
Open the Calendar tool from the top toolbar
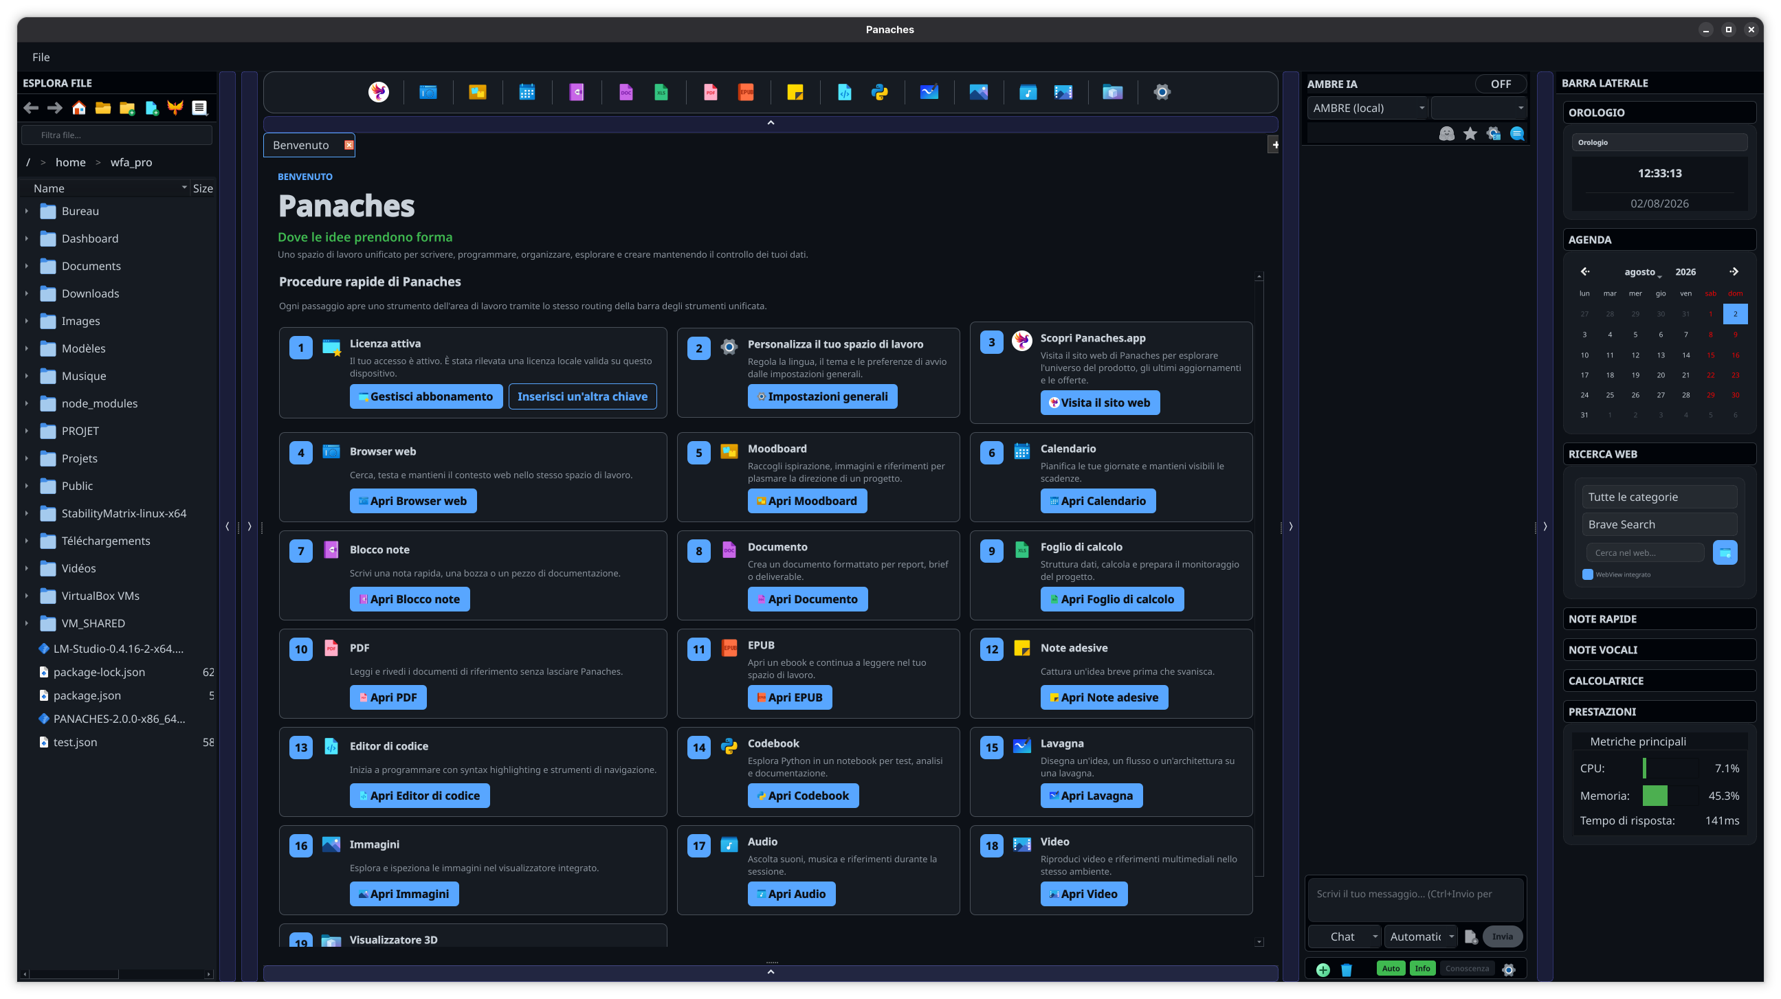pos(527,92)
